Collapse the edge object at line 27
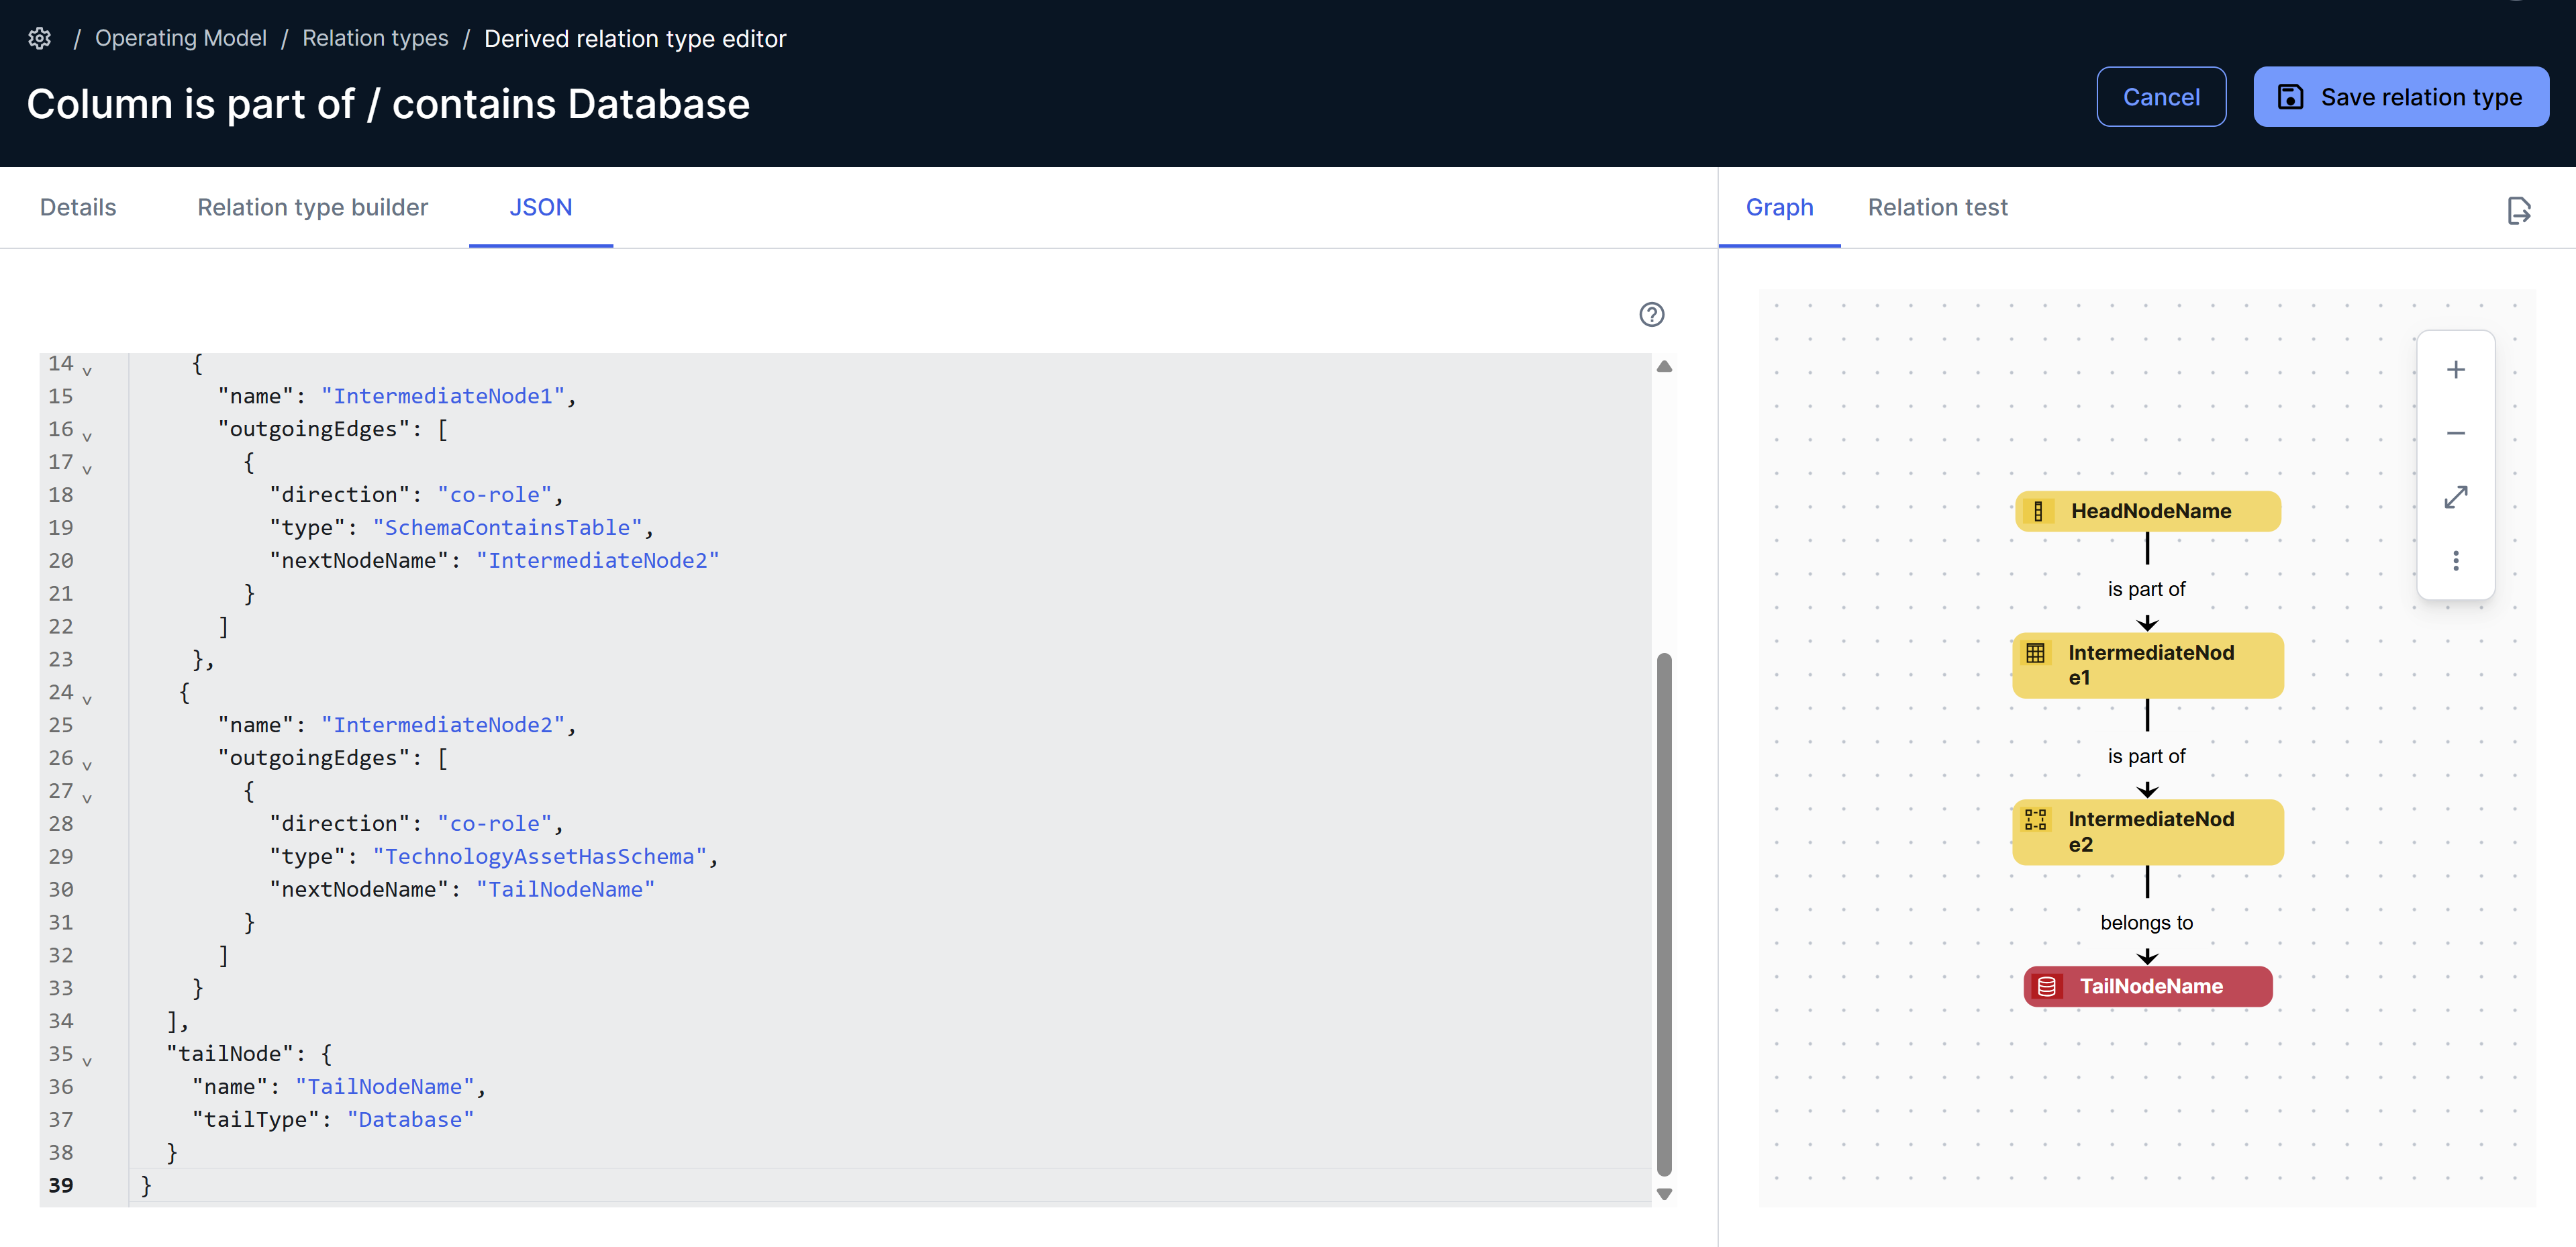2576x1247 pixels. click(x=87, y=799)
